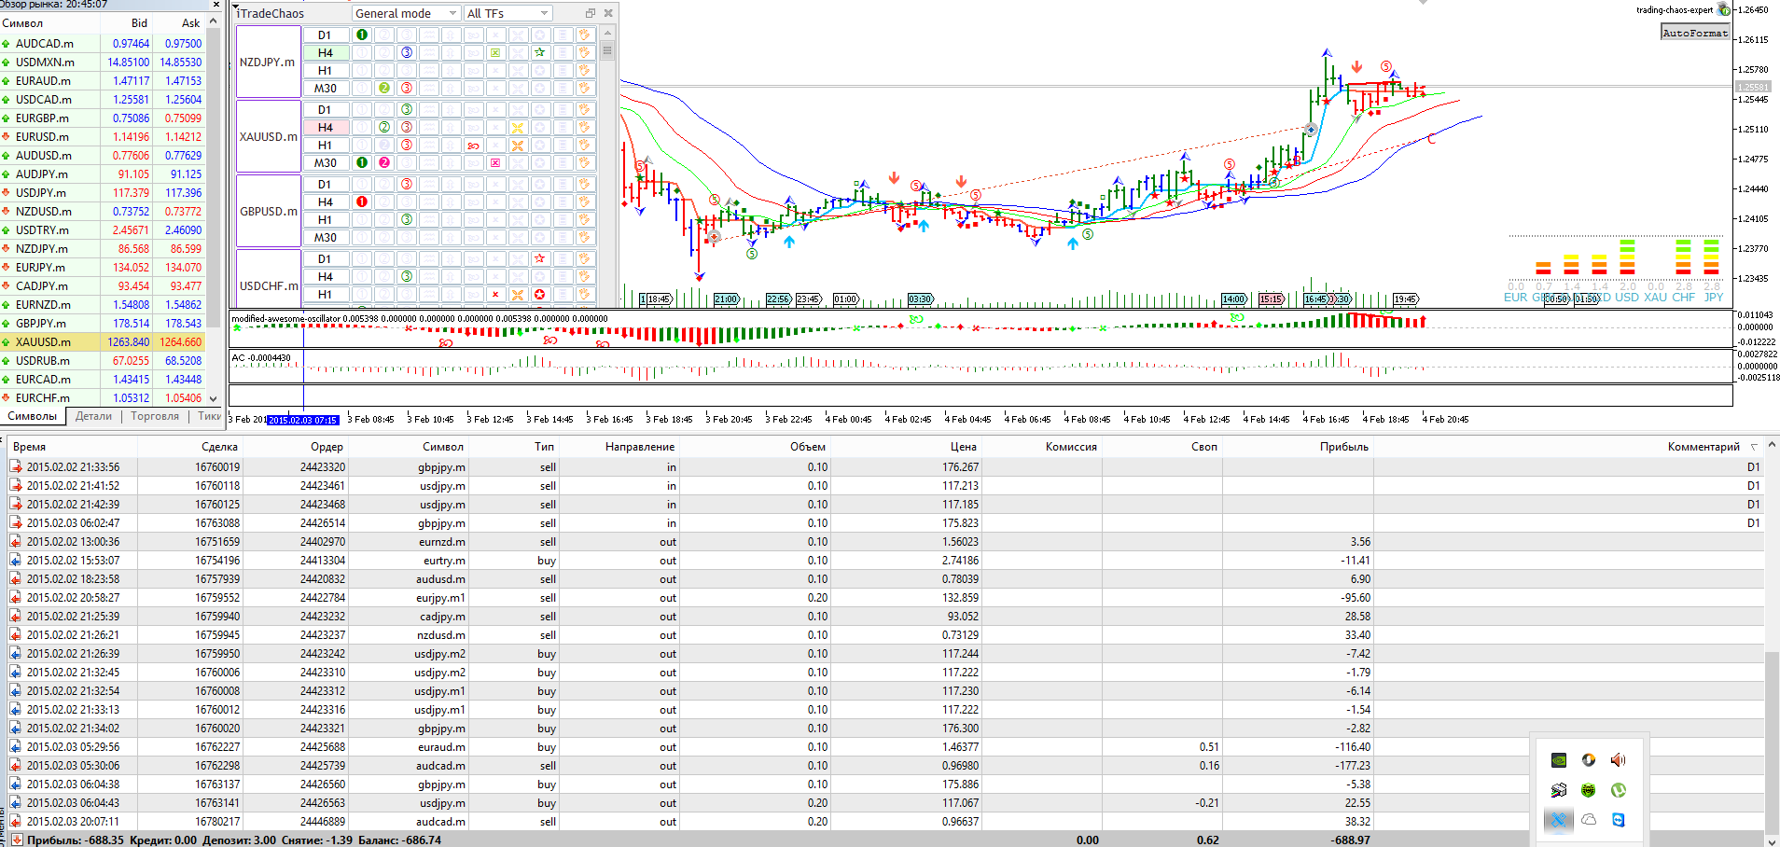The width and height of the screenshot is (1780, 847).
Task: Open the volume speaker tray icon
Action: (x=1619, y=760)
